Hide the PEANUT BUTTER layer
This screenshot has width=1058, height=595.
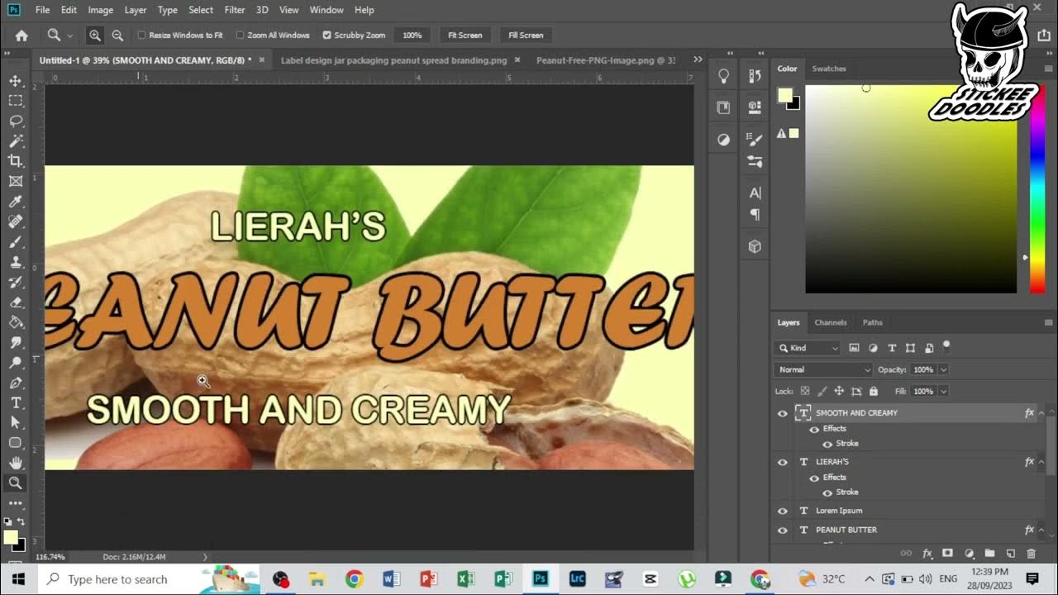point(783,530)
